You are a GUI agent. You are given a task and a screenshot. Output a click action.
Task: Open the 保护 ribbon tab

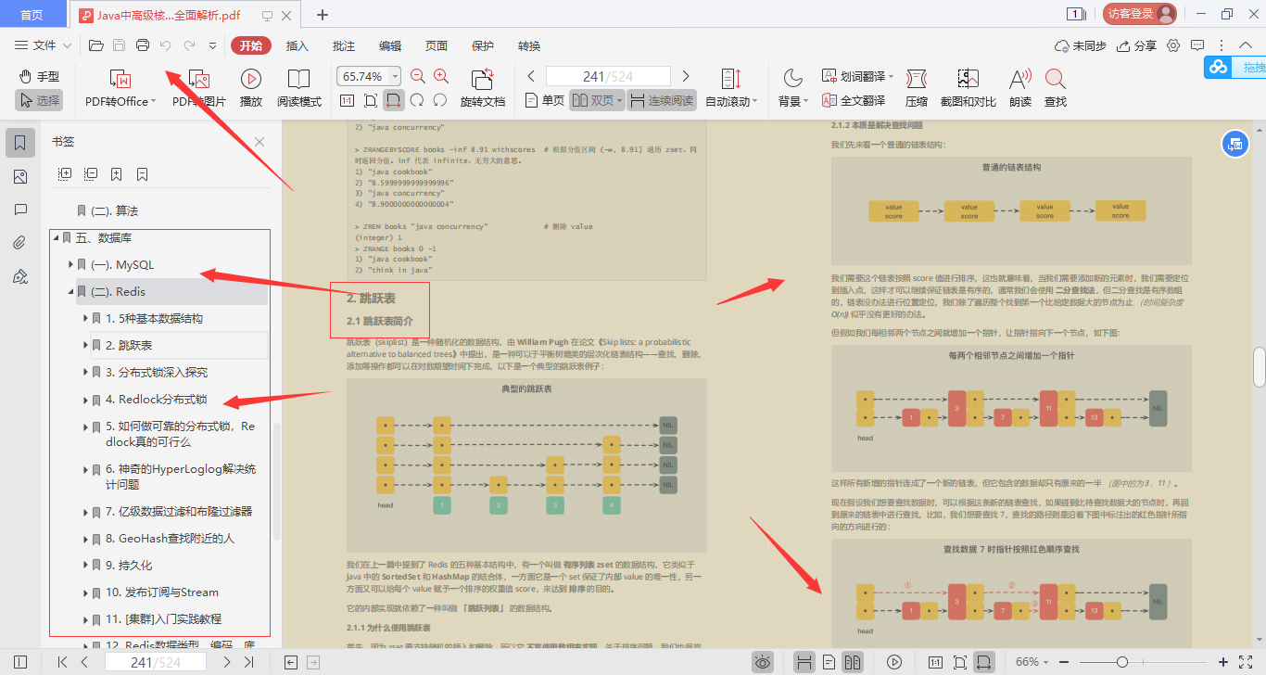(483, 45)
